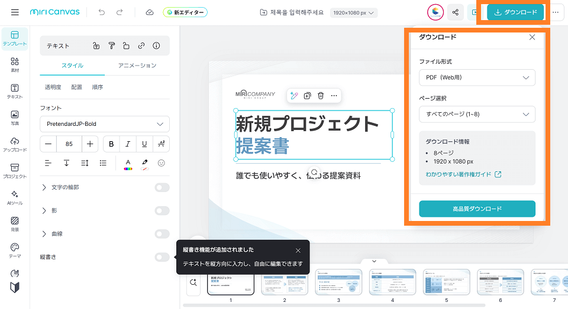Click the 高品質ダウンロード button

(x=477, y=209)
